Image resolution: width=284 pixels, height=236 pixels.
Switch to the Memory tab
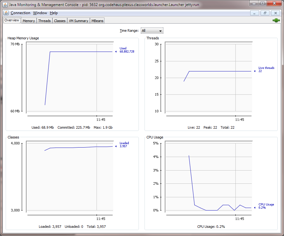[x=29, y=21]
